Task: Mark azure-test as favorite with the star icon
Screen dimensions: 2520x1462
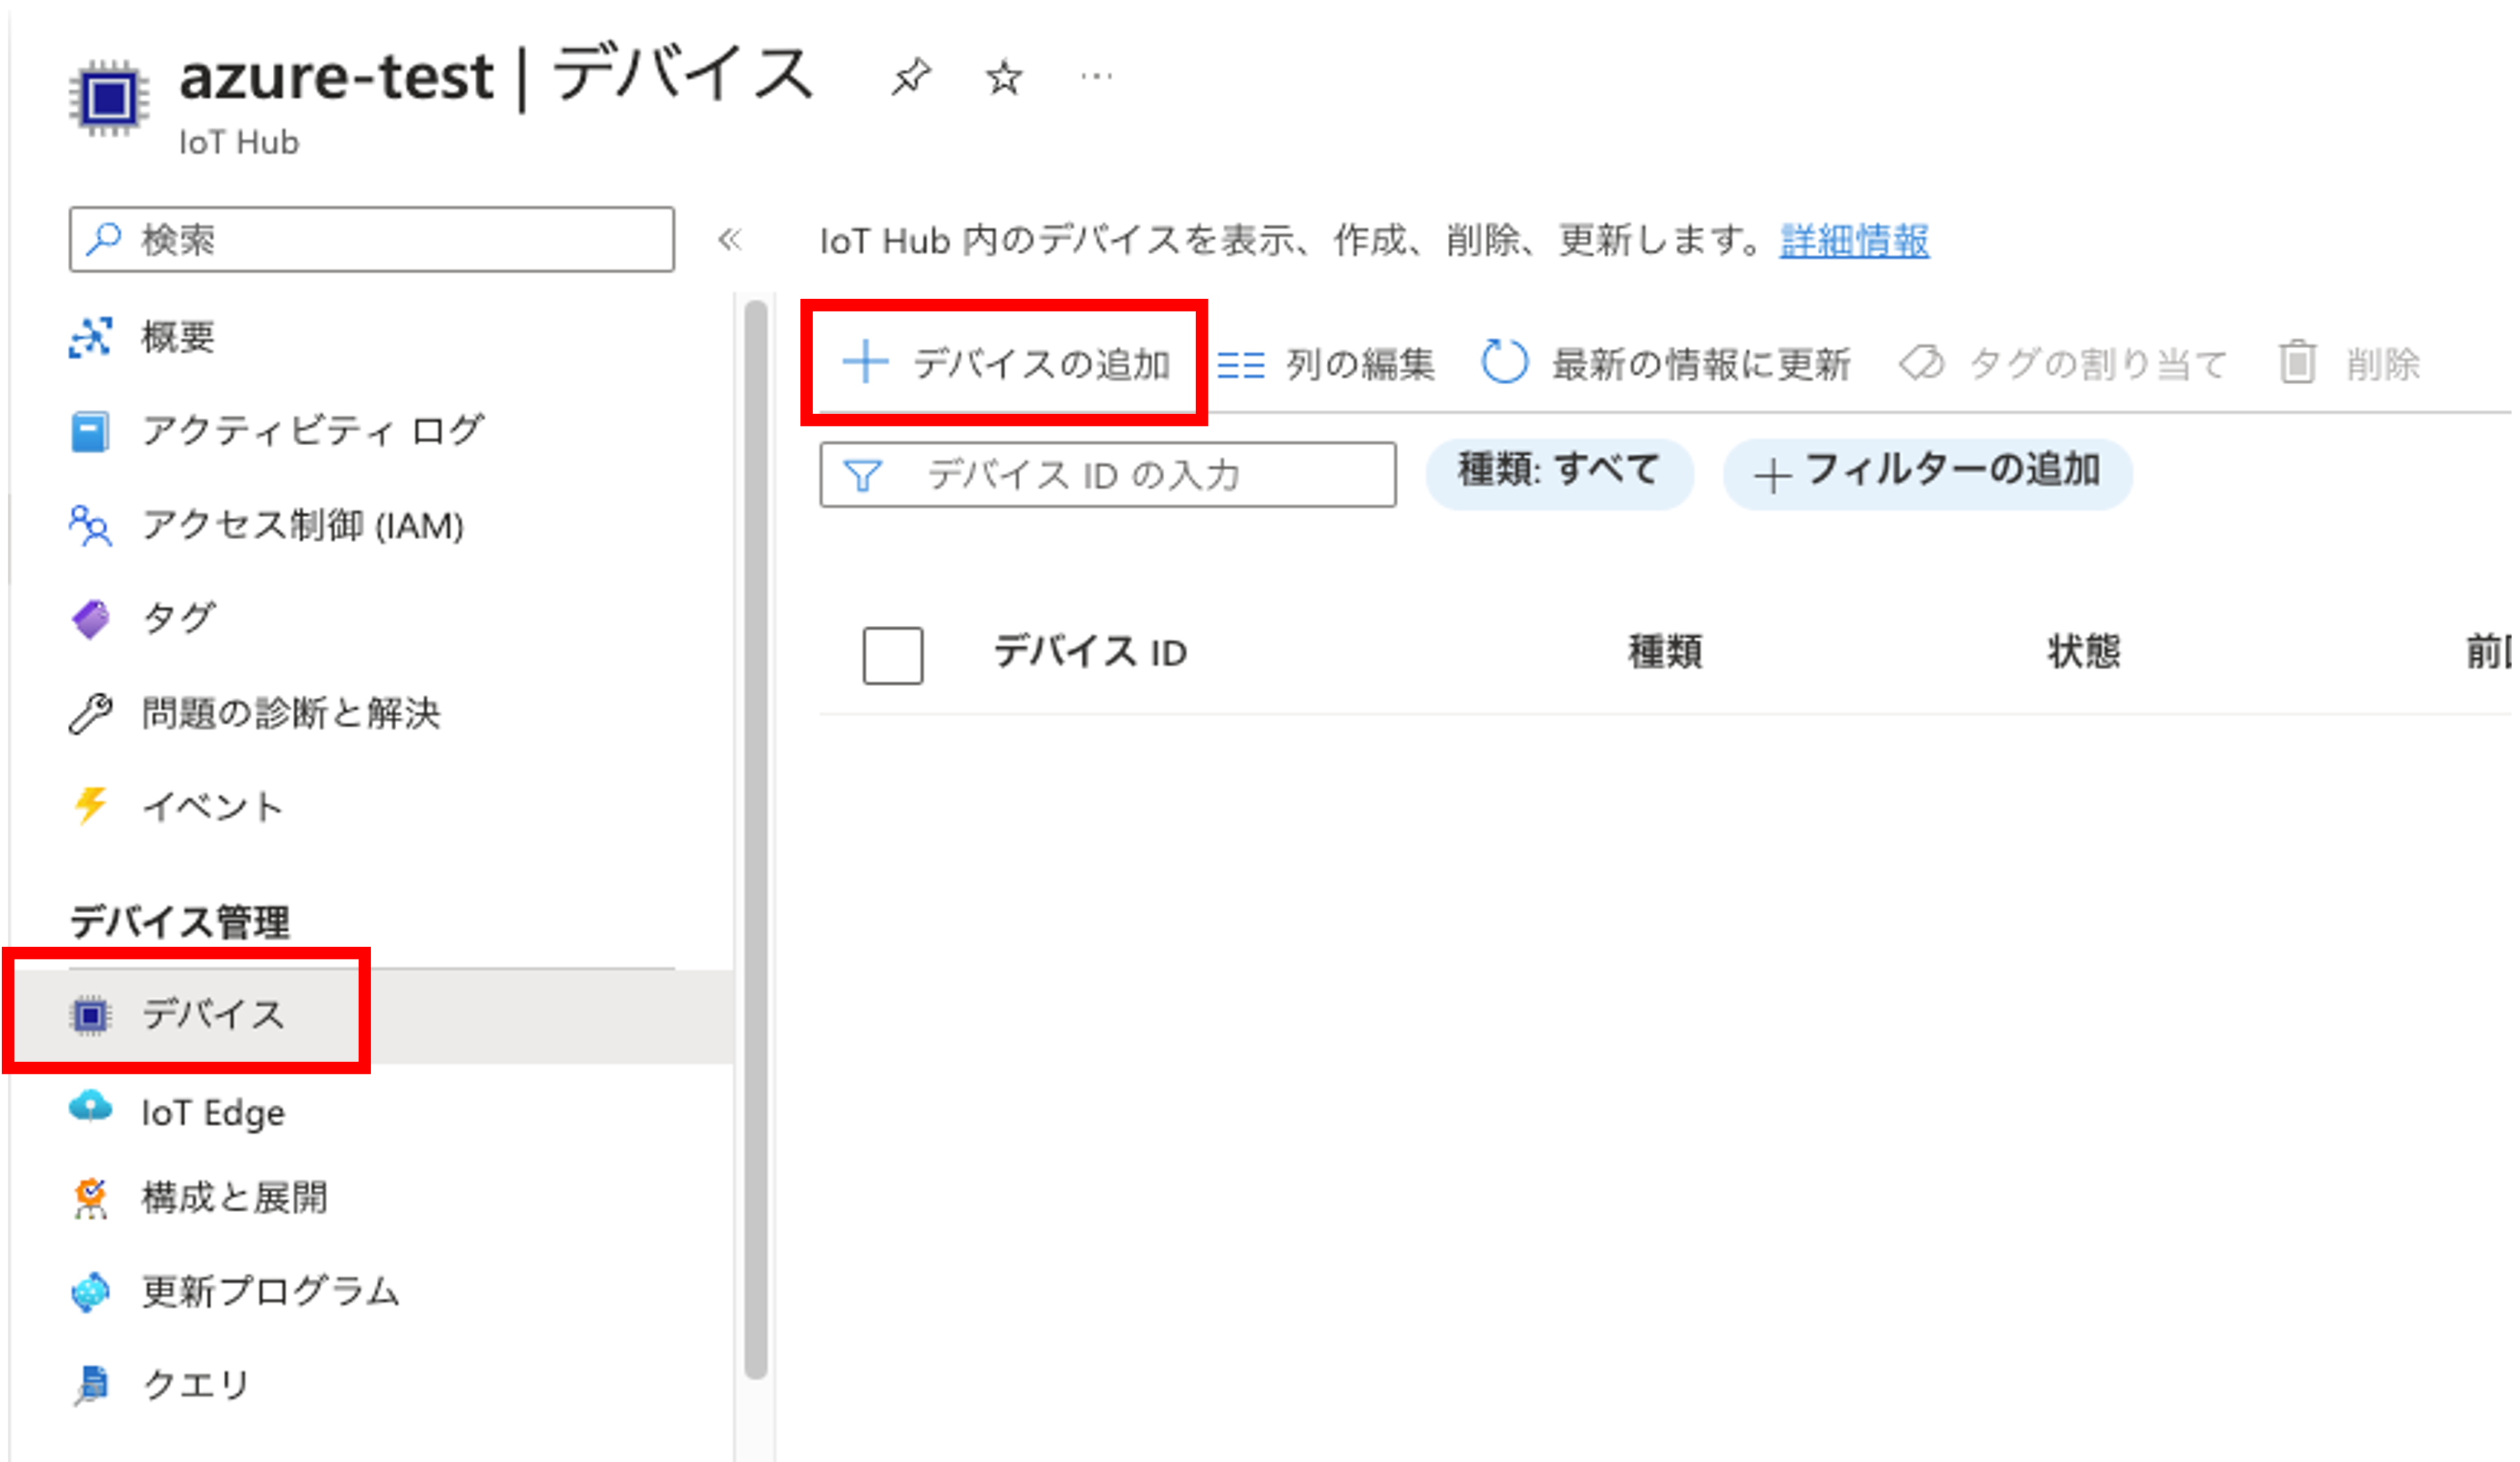Action: click(x=1003, y=77)
